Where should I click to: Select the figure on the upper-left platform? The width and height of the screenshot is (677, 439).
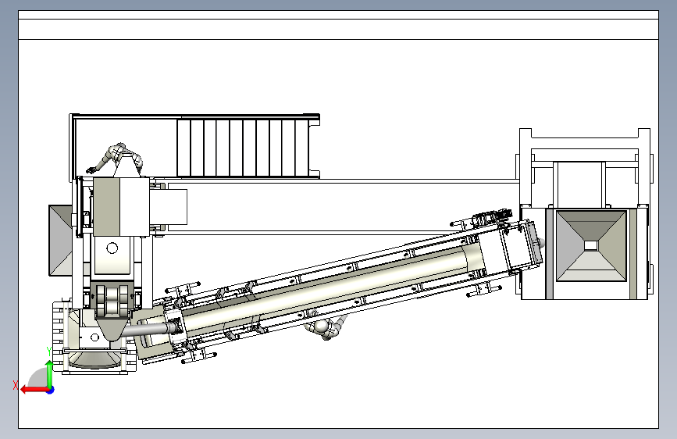115,158
